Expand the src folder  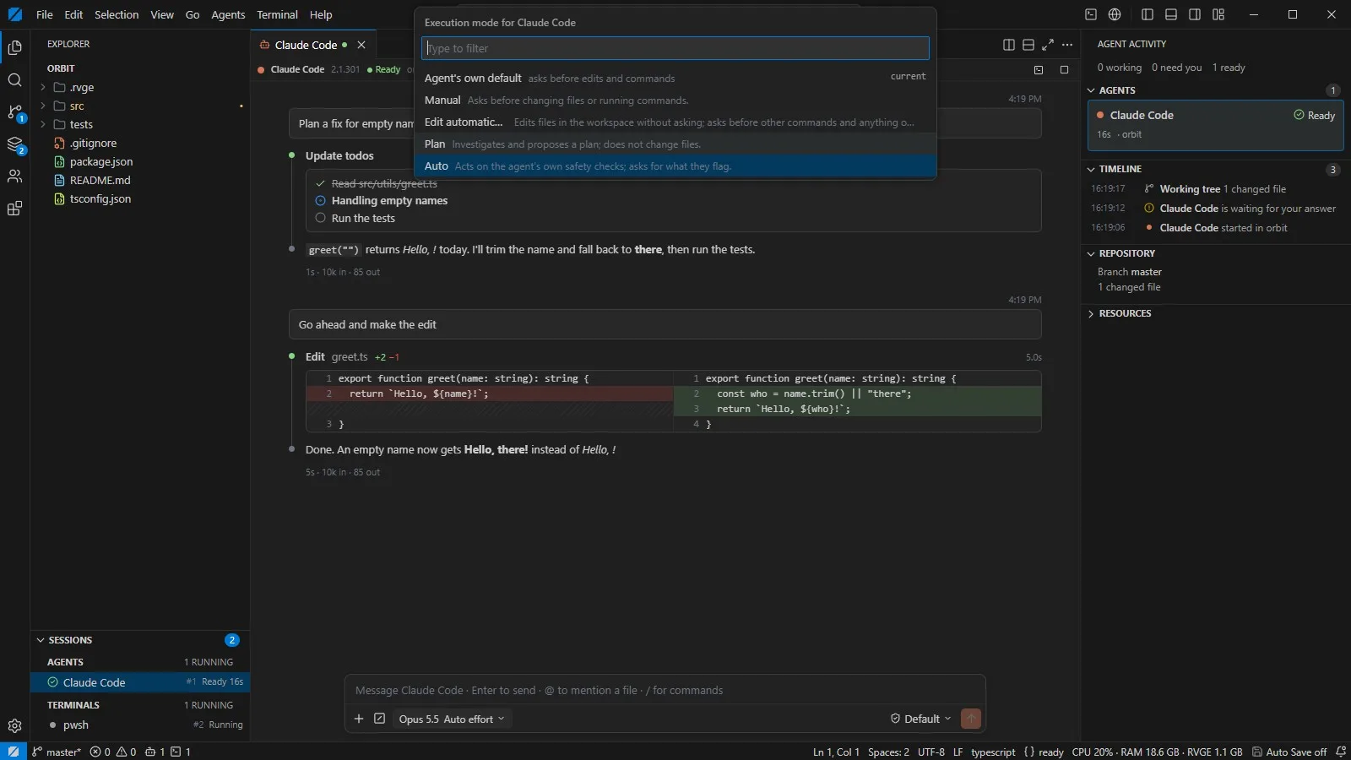tap(140, 106)
